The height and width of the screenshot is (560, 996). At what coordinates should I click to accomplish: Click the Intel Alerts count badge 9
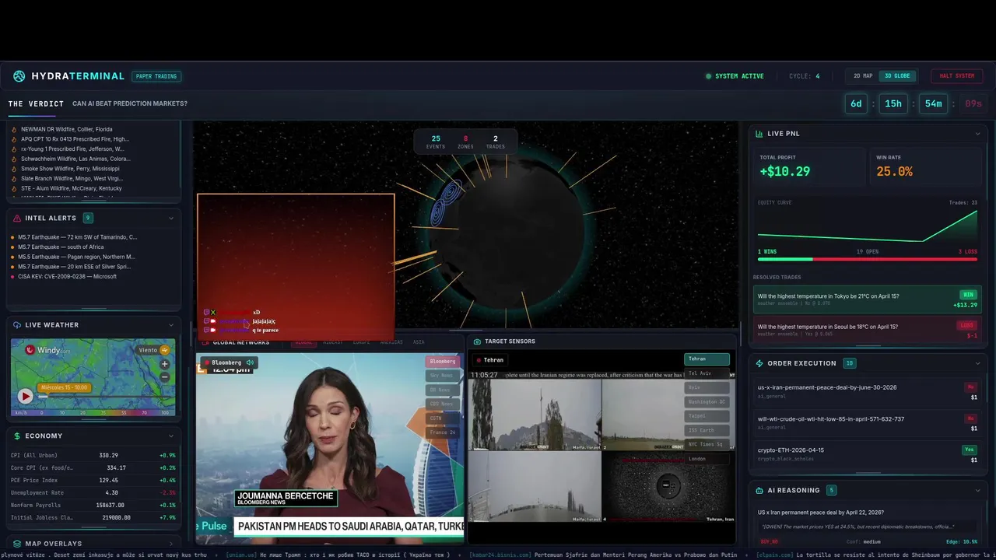click(x=88, y=219)
